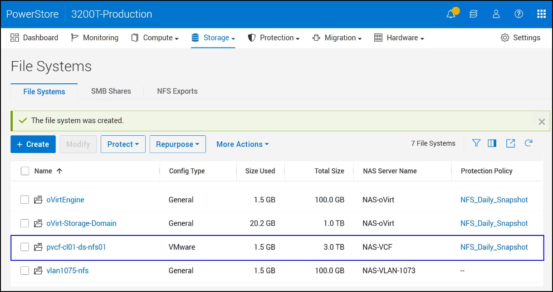Screen dimensions: 553x292
Task: Go to the Dashboard page
Action: coord(34,38)
